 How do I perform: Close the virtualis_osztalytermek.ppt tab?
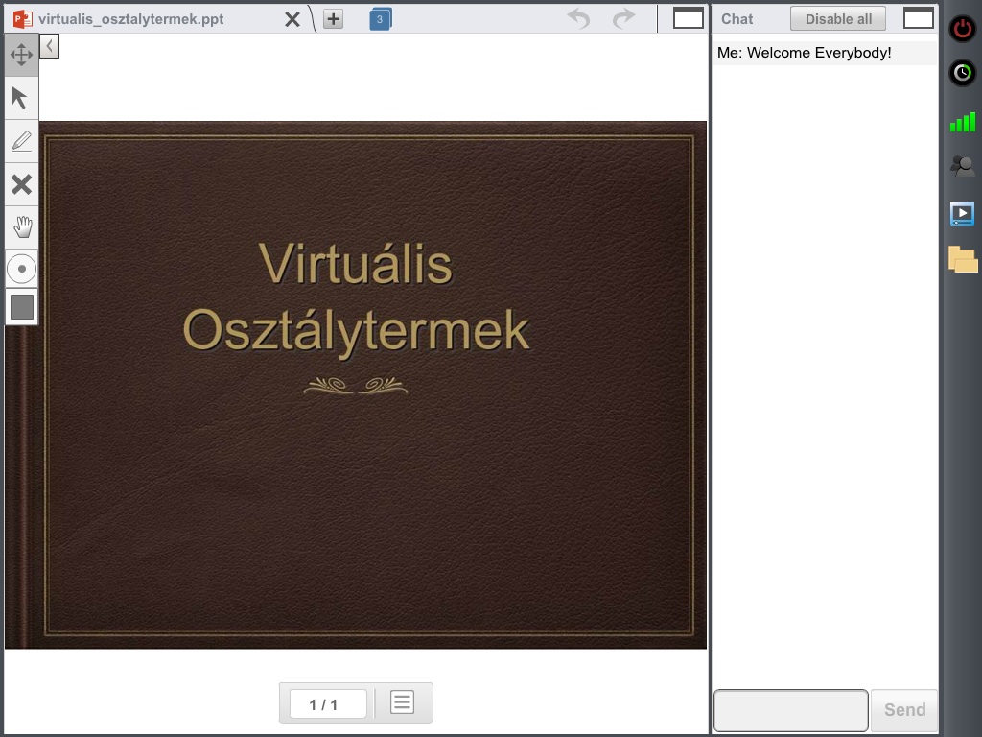pyautogui.click(x=292, y=19)
